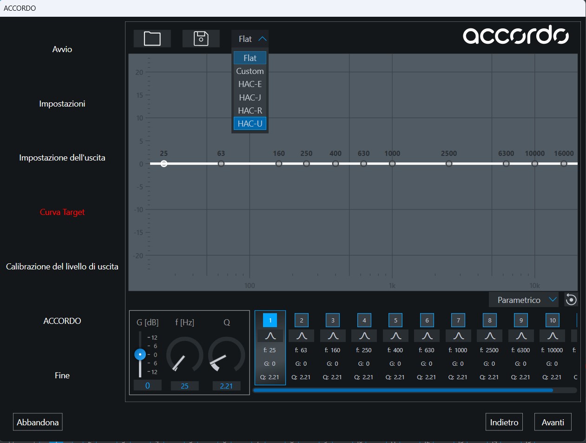The image size is (586, 443).
Task: Pick the HAC-R curve preset
Action: [x=250, y=110]
